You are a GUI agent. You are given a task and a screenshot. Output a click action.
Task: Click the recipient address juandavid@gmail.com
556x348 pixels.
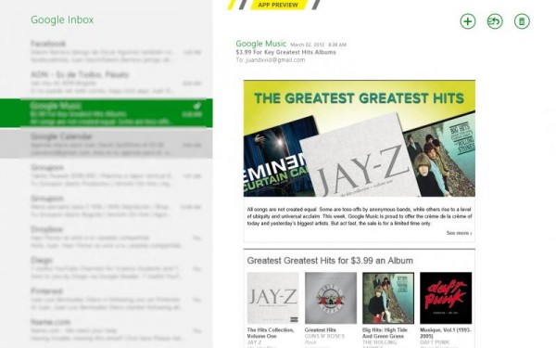pyautogui.click(x=275, y=60)
